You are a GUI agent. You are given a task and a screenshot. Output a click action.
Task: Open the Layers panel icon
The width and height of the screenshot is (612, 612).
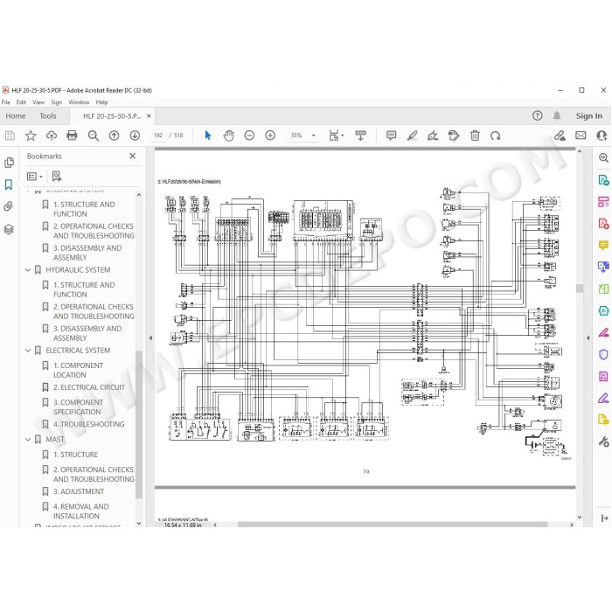point(9,229)
